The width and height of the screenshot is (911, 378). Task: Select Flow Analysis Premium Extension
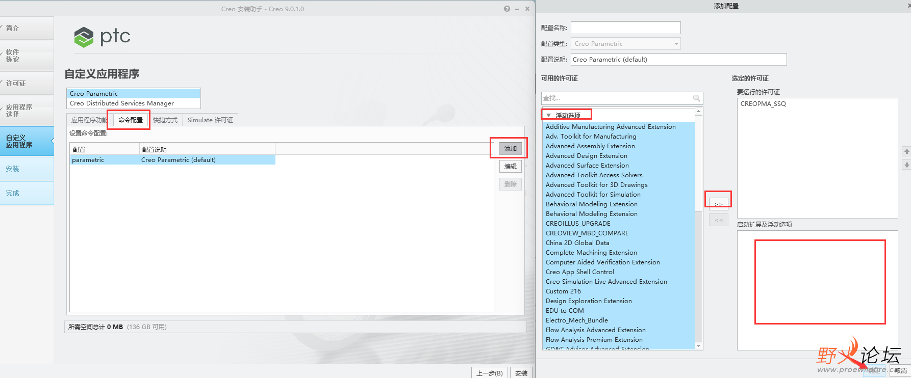[x=618, y=340]
